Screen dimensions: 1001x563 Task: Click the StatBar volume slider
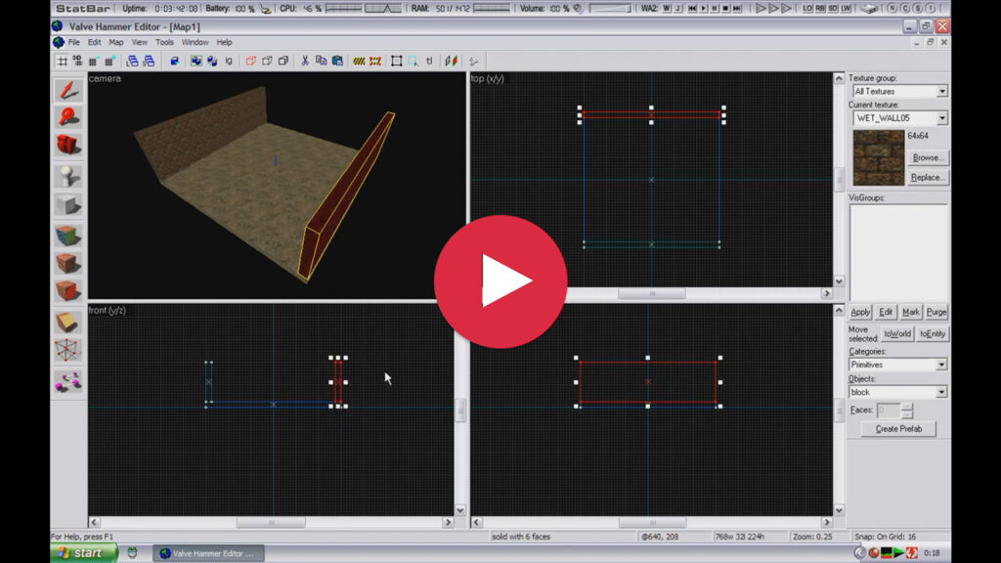click(x=610, y=9)
